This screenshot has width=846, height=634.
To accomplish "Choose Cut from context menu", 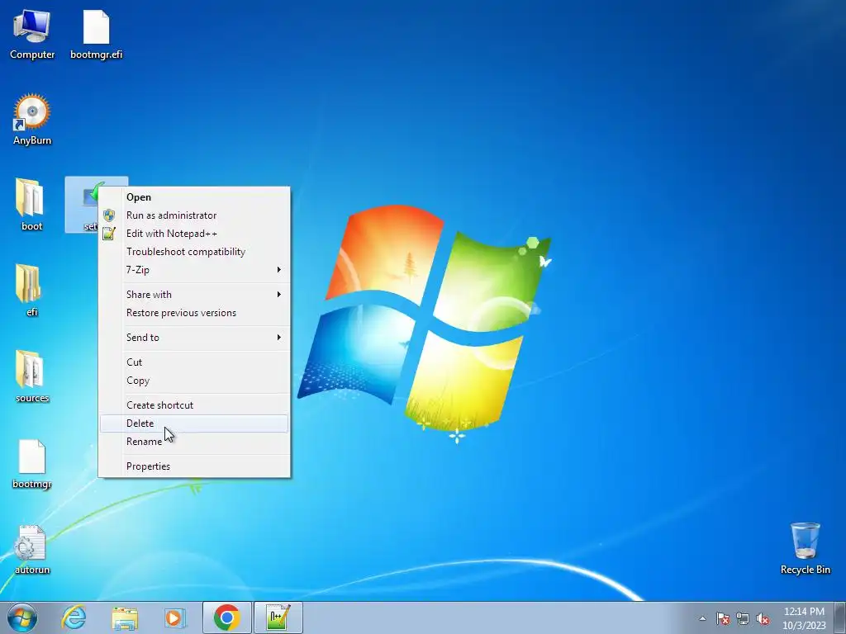I will pos(194,362).
